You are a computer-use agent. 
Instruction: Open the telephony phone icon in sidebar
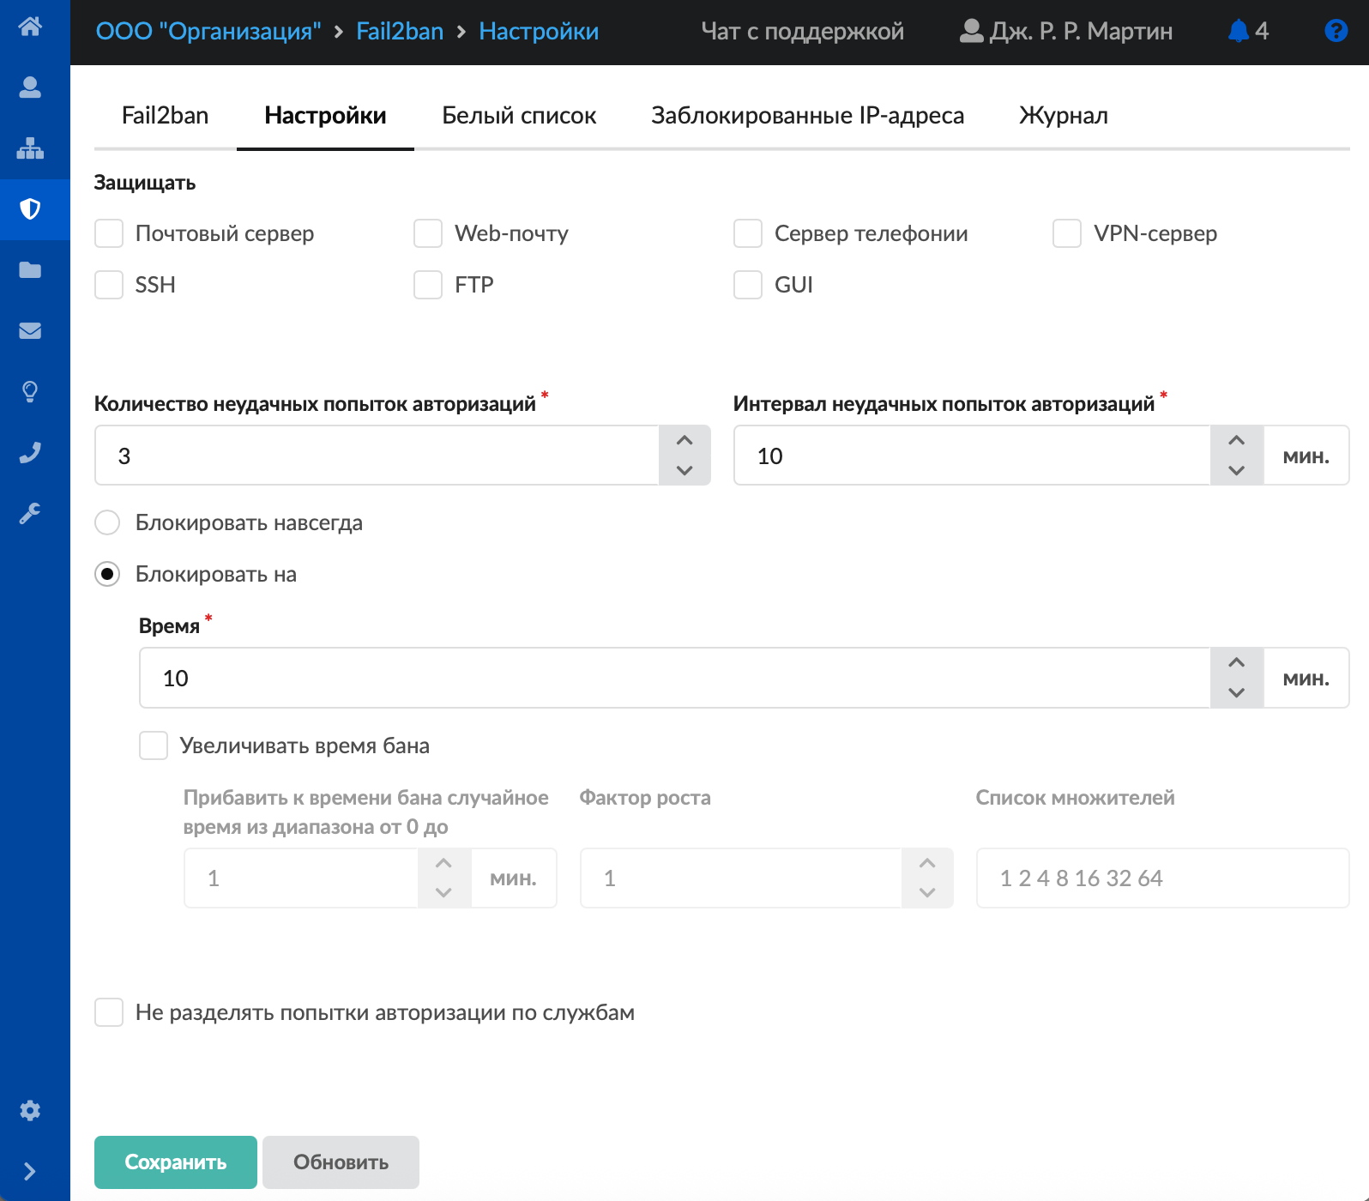(x=30, y=453)
